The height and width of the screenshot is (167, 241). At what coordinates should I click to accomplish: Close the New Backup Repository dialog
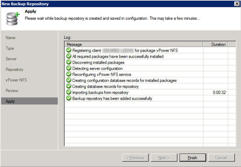(237, 4)
